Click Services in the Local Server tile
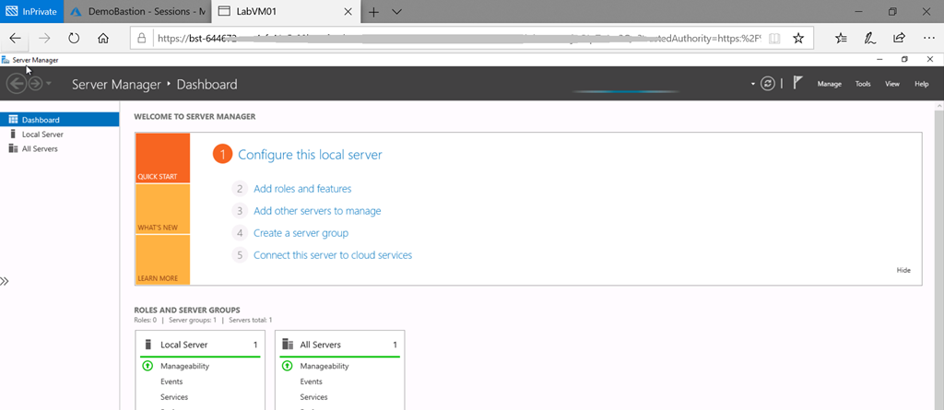944x410 pixels. click(x=174, y=397)
